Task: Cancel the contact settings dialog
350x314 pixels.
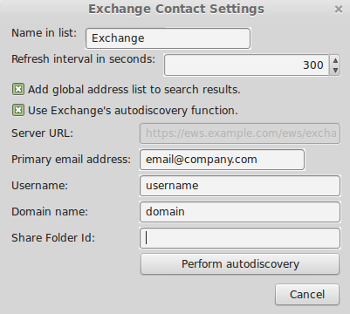Action: point(307,295)
